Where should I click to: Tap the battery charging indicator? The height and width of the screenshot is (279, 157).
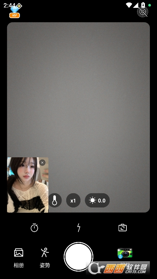pos(143,5)
